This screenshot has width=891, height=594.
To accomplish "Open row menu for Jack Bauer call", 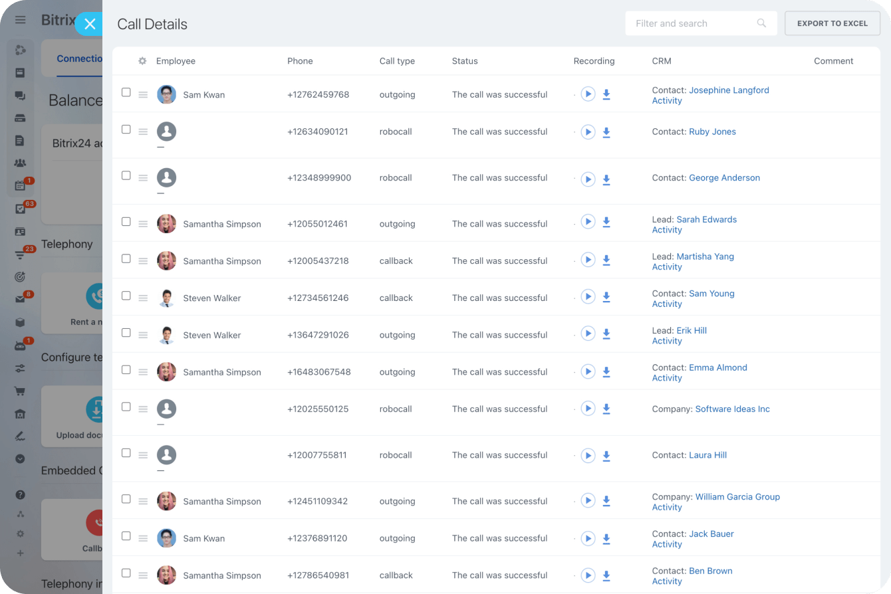I will point(143,539).
